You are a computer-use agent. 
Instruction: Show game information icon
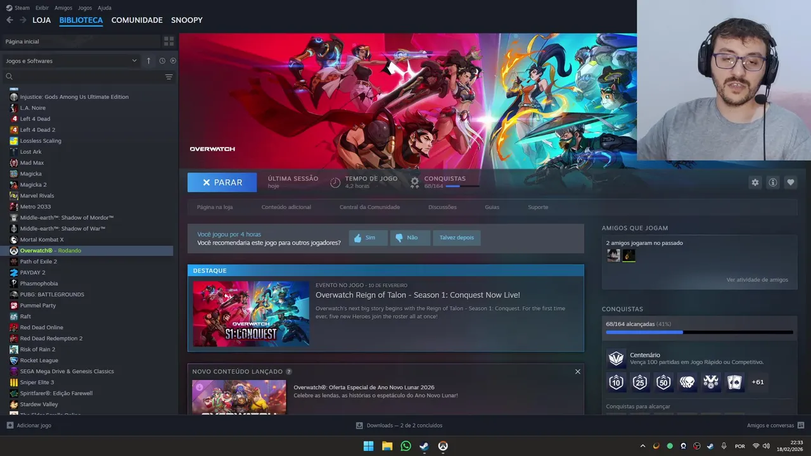tap(773, 182)
